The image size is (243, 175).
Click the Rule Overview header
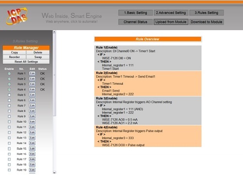pyautogui.click(x=148, y=39)
